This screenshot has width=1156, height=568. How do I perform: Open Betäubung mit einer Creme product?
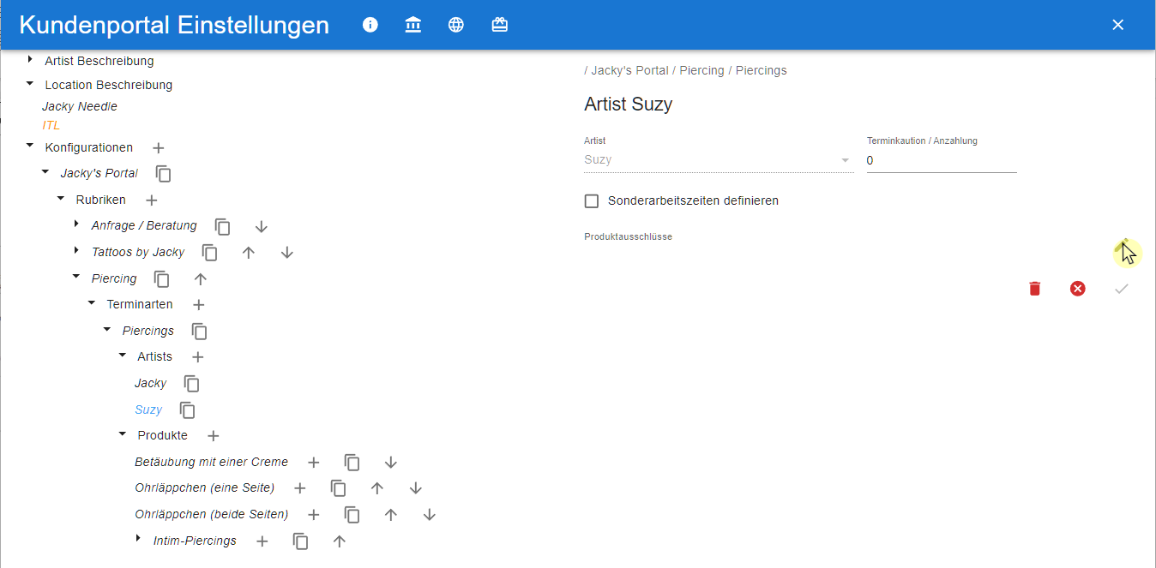(x=212, y=463)
